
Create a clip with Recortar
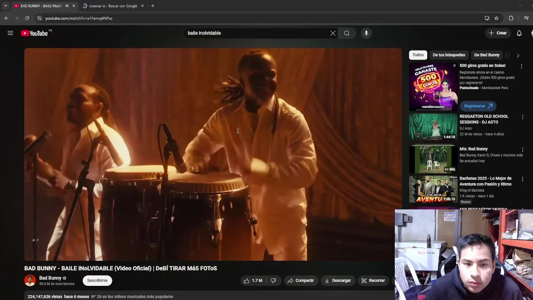click(373, 280)
